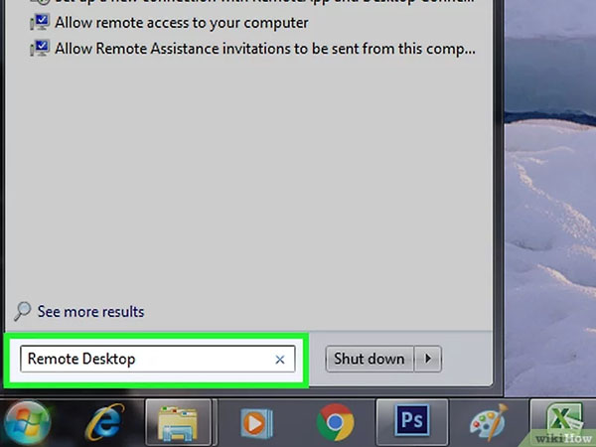
Task: Click the Shut down button
Action: click(x=370, y=359)
